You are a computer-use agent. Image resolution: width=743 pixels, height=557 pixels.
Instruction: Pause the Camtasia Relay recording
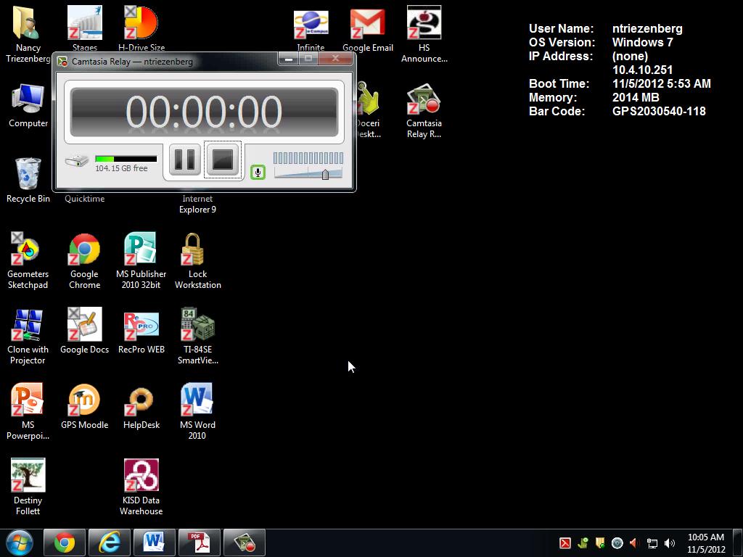coord(185,160)
